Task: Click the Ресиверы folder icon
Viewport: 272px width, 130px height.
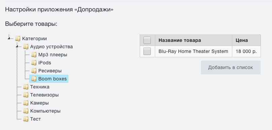Action: 34,71
